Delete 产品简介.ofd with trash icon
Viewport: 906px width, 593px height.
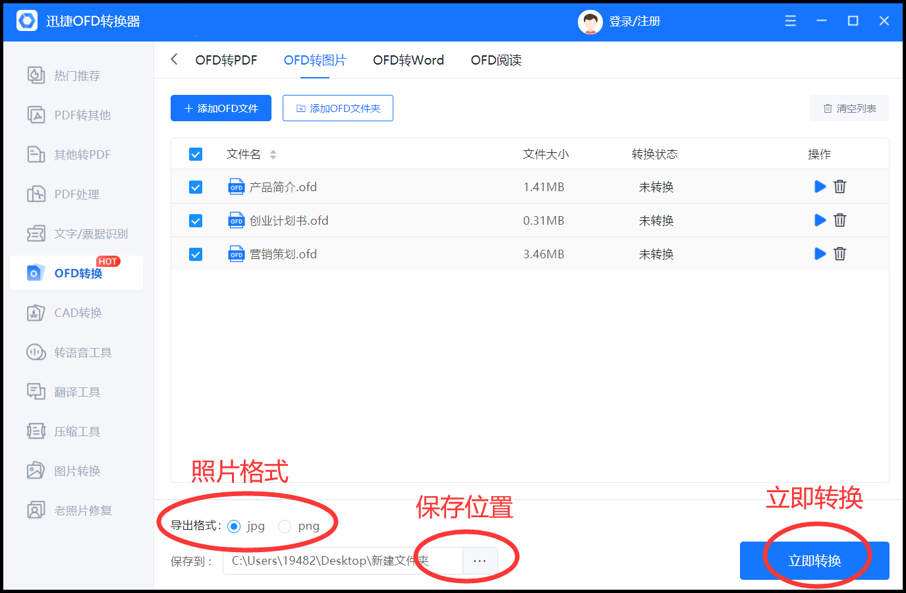click(x=839, y=186)
